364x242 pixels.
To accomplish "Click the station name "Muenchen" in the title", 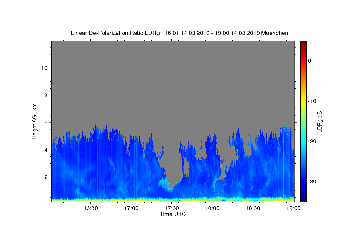I will click(x=275, y=33).
